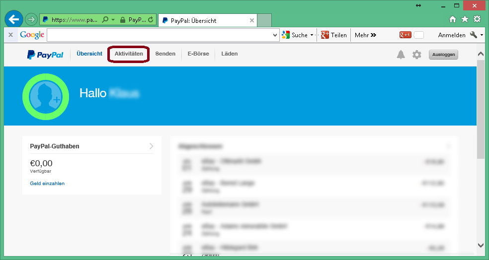The width and height of the screenshot is (489, 260).
Task: Open browser favorites star icon
Action: click(x=465, y=19)
